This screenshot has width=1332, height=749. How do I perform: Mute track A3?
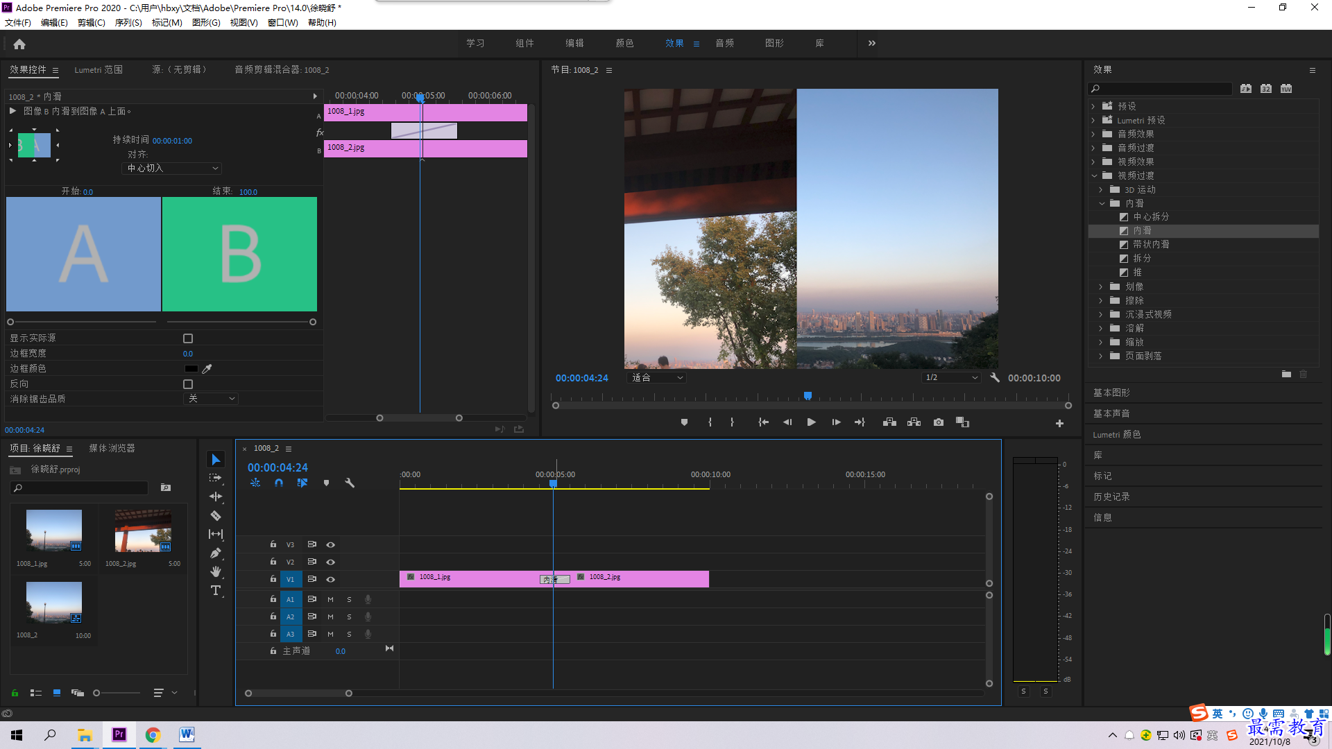tap(330, 634)
